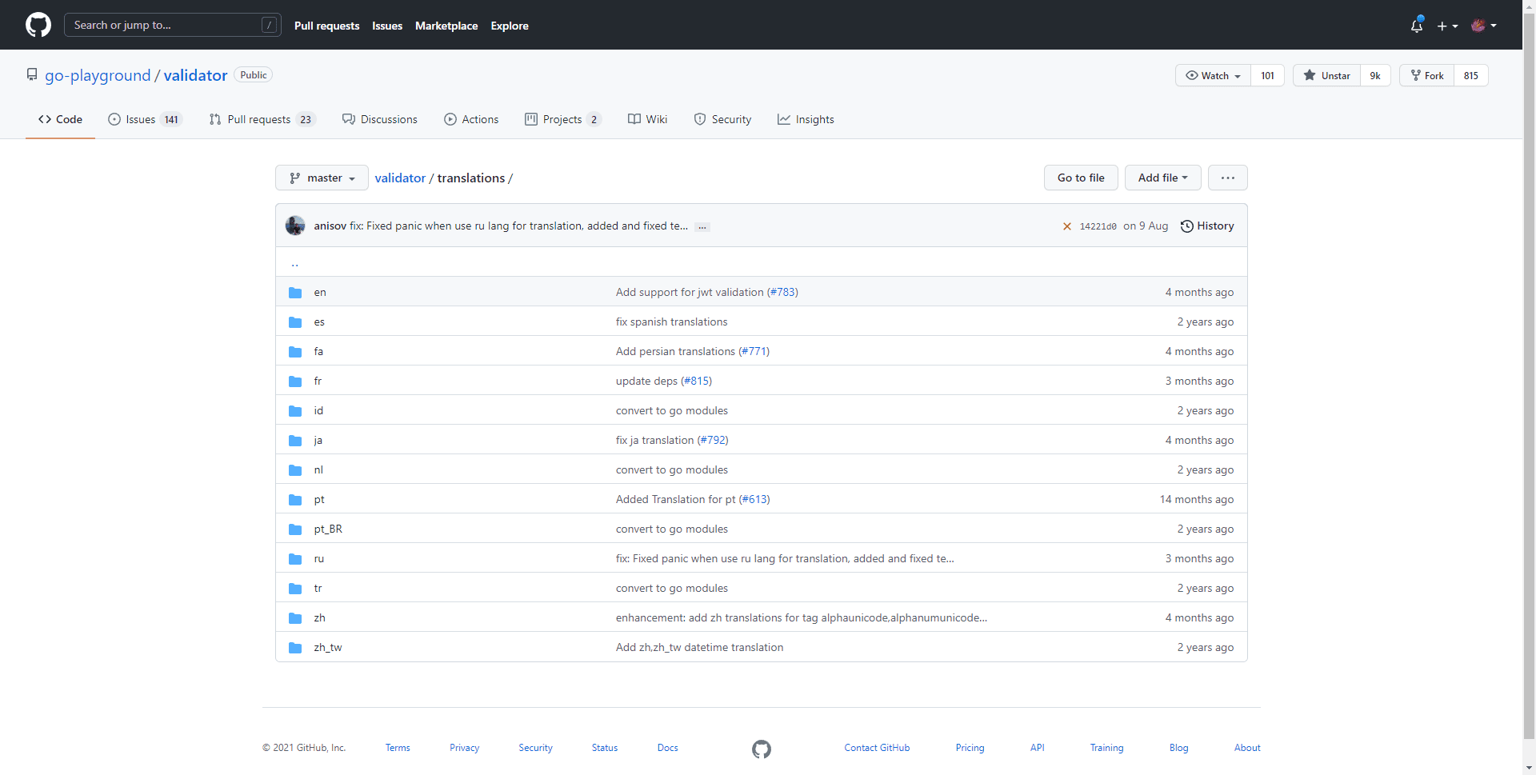Fork the repository

[1426, 75]
